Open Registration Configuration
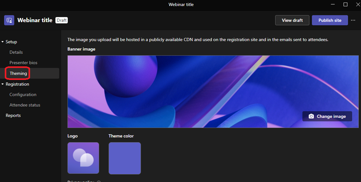The height and width of the screenshot is (182, 361). pyautogui.click(x=23, y=94)
